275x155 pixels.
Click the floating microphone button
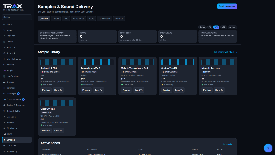(x=268, y=148)
